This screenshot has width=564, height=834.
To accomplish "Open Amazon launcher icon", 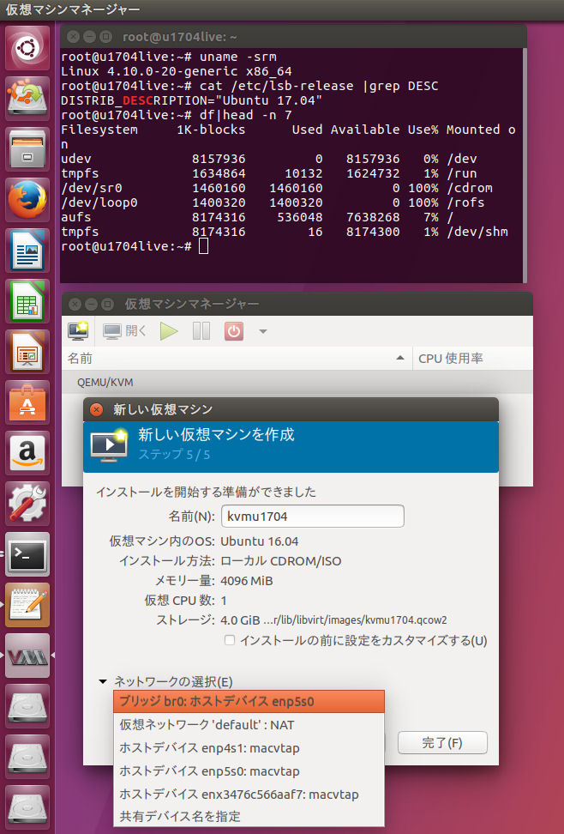I will (27, 453).
